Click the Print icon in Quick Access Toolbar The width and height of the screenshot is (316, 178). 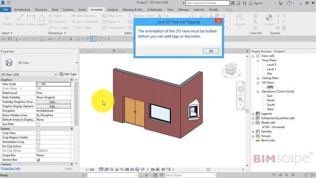pos(42,39)
